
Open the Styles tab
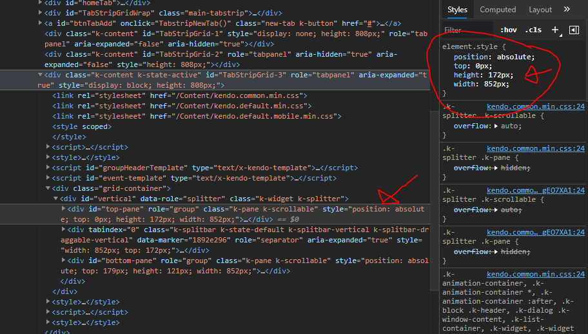click(457, 10)
